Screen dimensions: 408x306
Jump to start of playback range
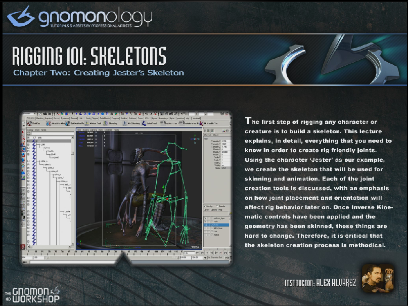202,253
